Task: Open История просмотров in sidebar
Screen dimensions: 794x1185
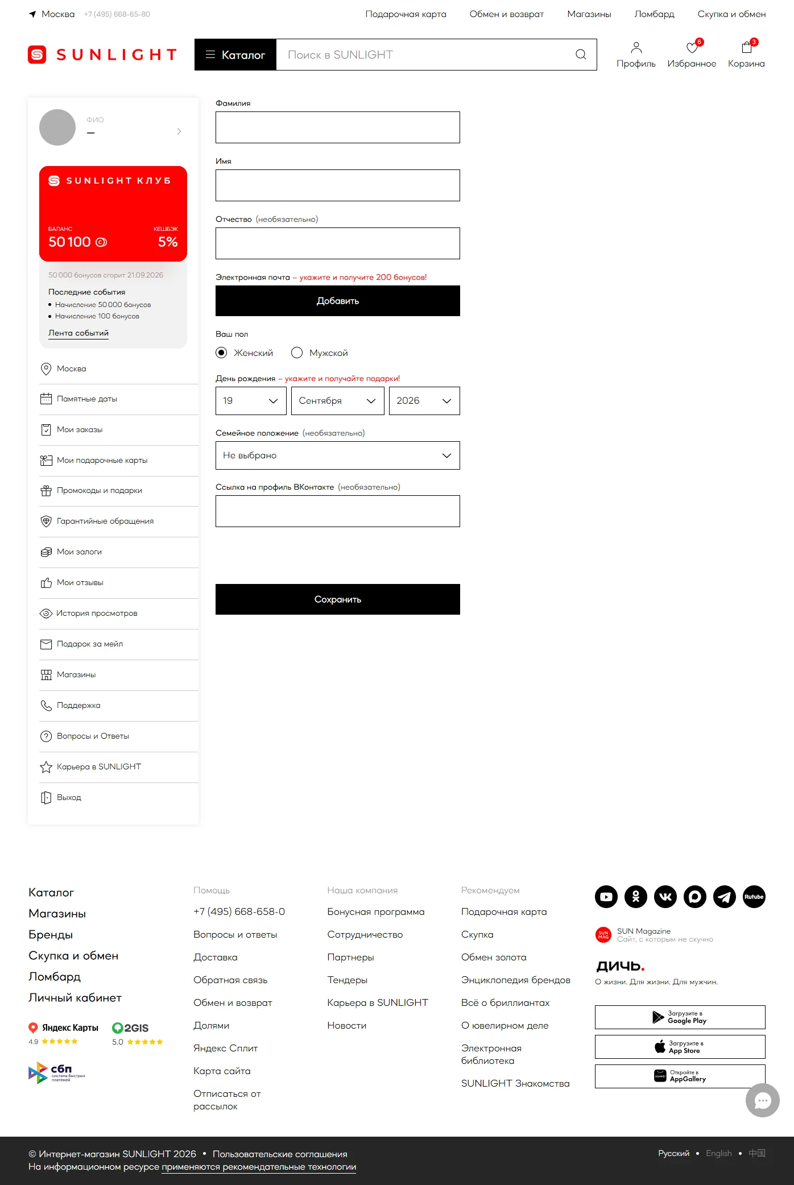Action: pos(119,614)
